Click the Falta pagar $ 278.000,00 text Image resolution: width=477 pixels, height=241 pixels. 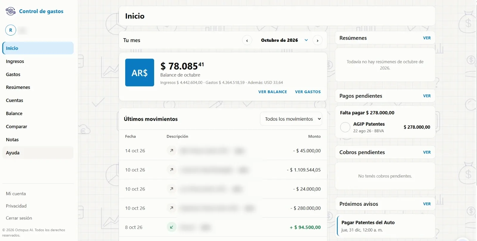(x=367, y=113)
